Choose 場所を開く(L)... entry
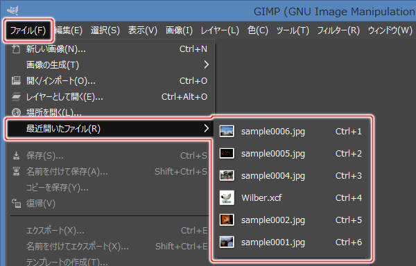 (110, 112)
